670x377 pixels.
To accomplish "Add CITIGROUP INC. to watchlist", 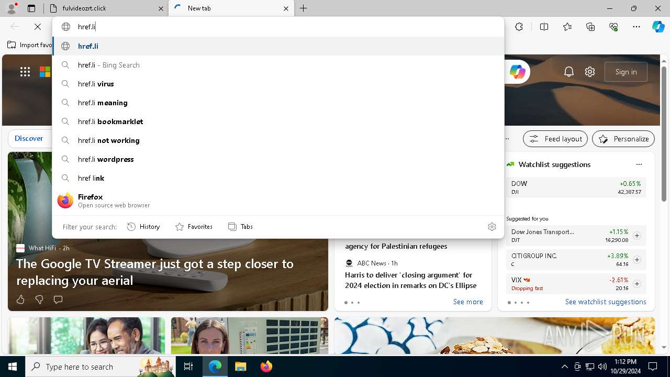I will 637,260.
